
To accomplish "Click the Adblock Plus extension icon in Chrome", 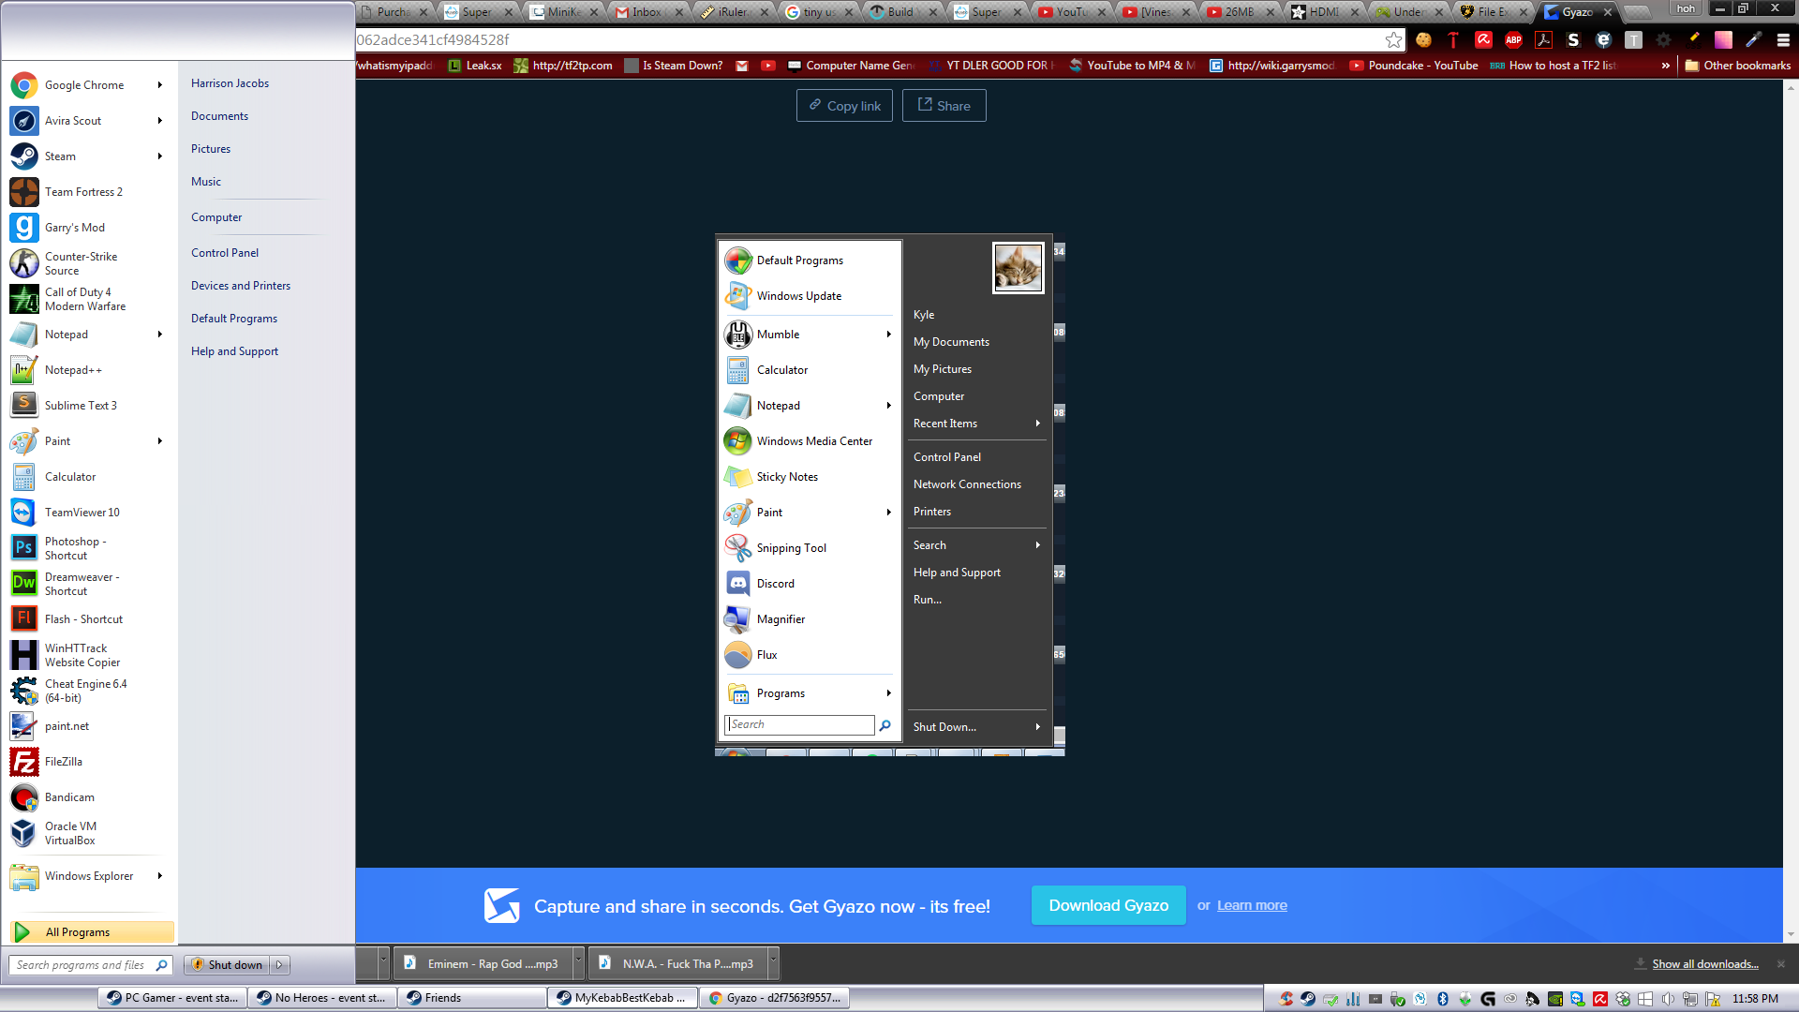I will pos(1513,40).
